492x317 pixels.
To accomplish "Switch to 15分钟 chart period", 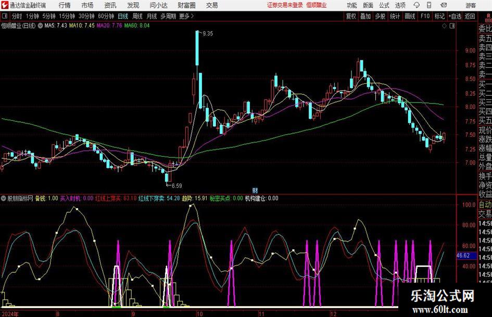I will coord(67,16).
